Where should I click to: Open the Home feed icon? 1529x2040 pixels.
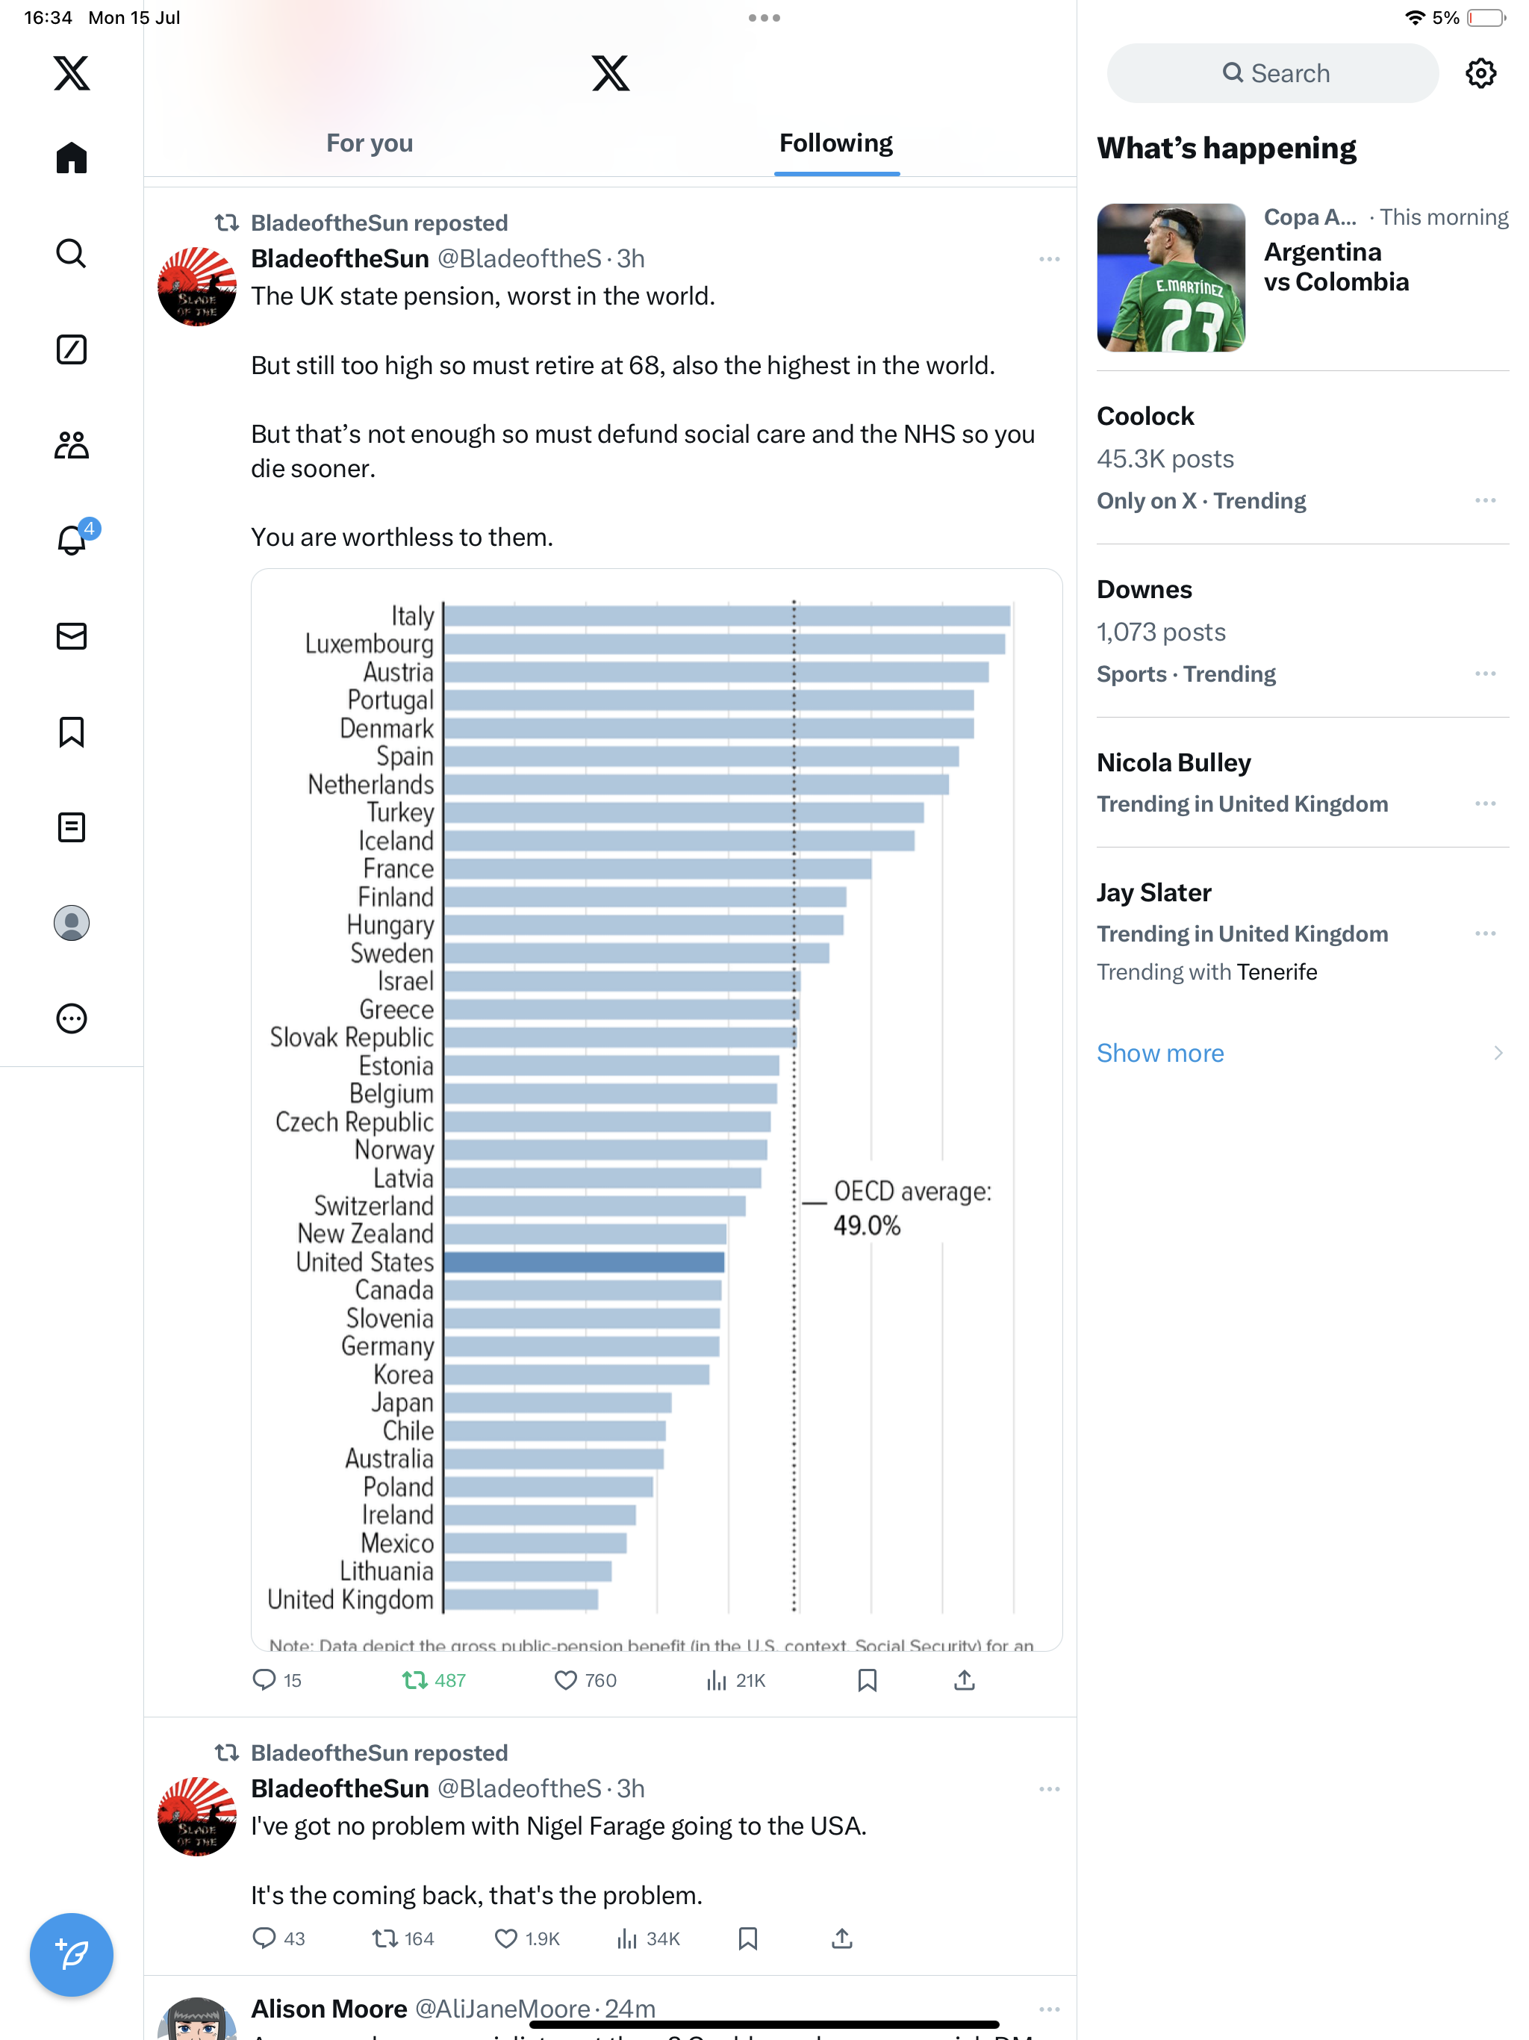coord(71,158)
